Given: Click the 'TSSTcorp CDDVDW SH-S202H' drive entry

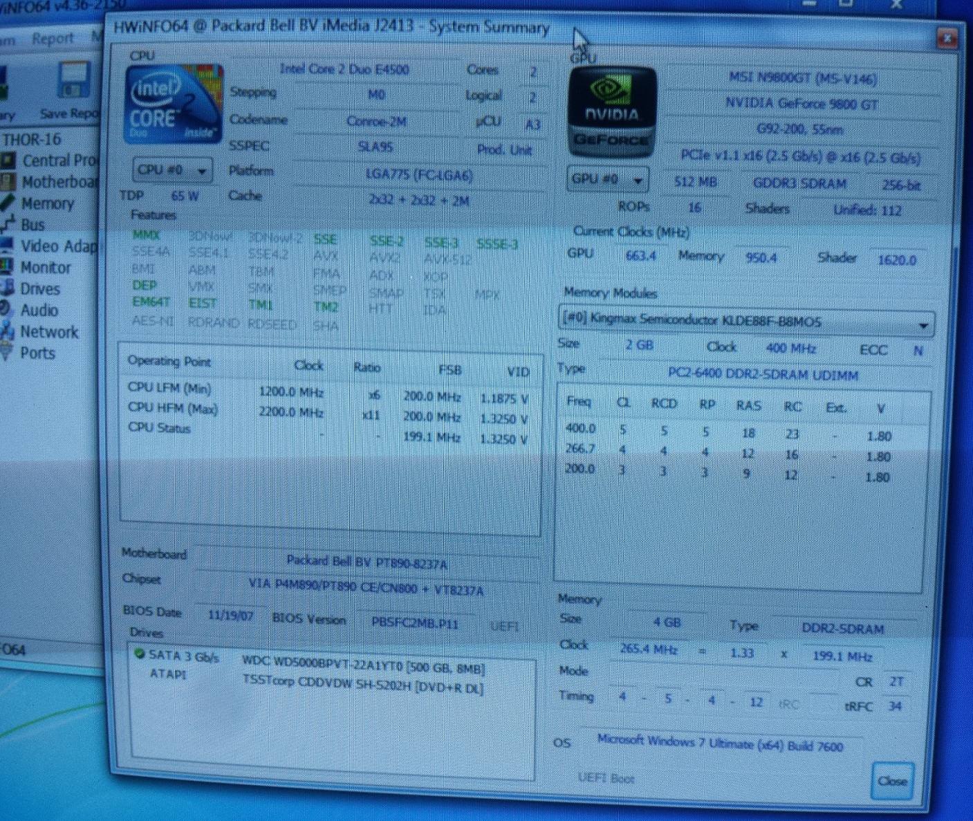Looking at the screenshot, I should pyautogui.click(x=362, y=685).
